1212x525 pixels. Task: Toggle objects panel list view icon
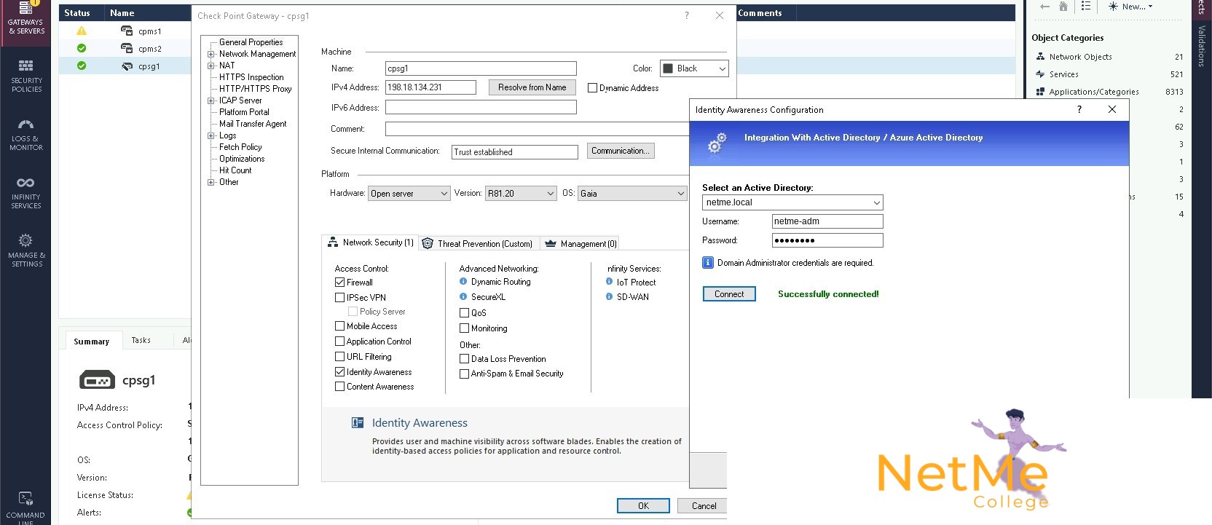click(1086, 7)
